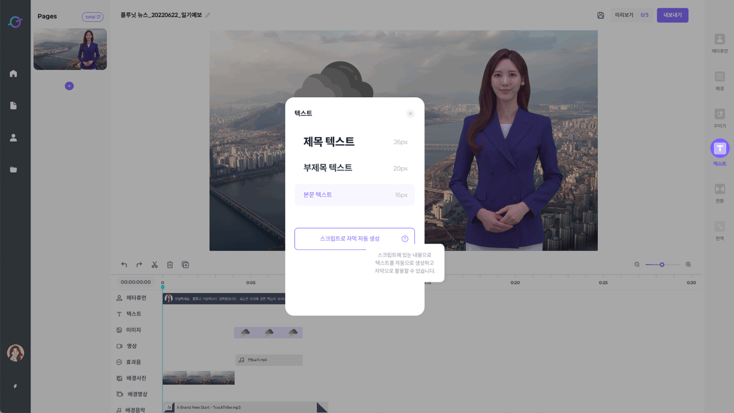Click the help icon beside subtitle generation

[405, 239]
